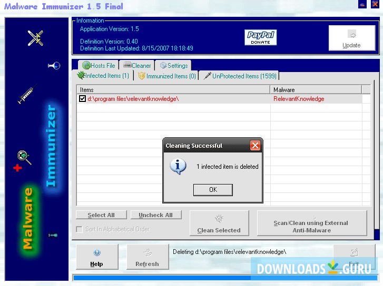Click the syringe icon in the left sidebar
The height and width of the screenshot is (286, 383).
click(x=27, y=94)
